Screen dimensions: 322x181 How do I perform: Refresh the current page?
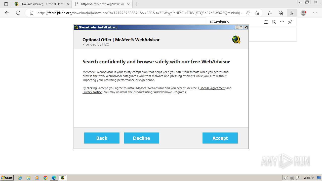pos(18,13)
